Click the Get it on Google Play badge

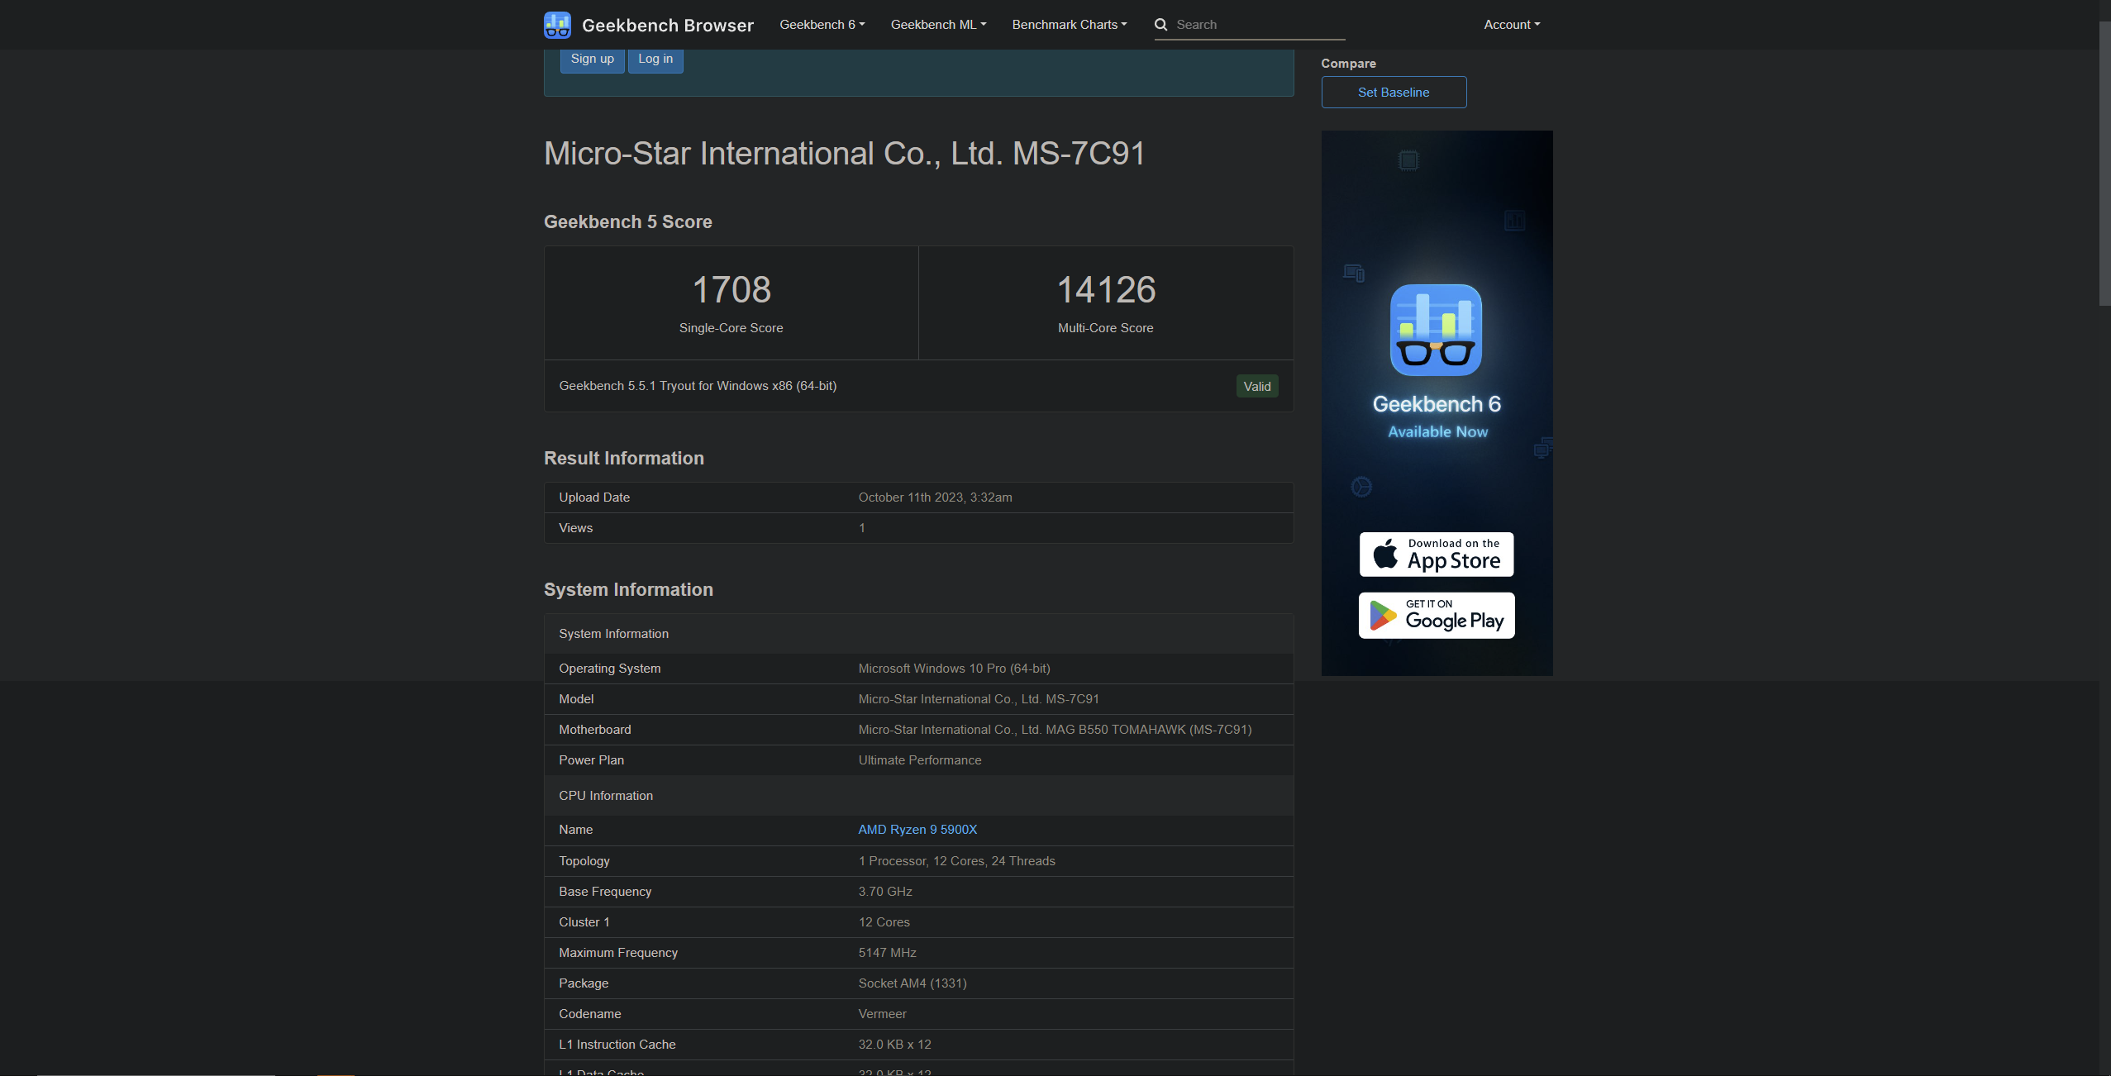pyautogui.click(x=1437, y=616)
